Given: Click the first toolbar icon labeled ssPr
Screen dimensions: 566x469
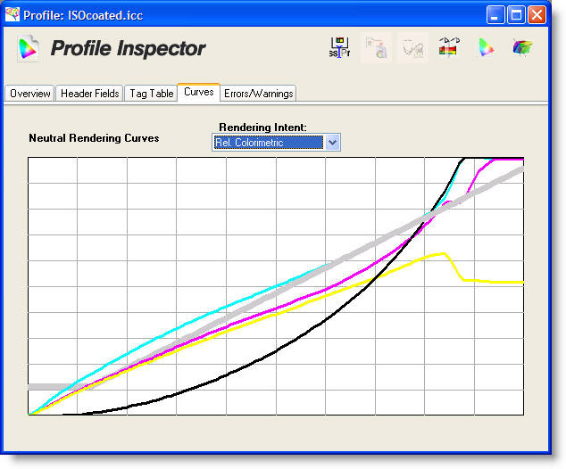Looking at the screenshot, I should (339, 48).
